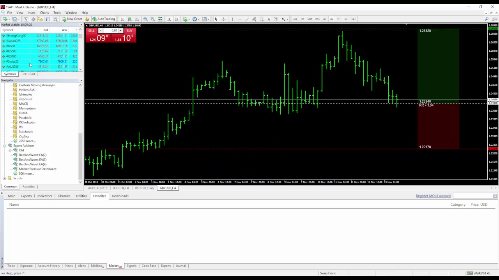This screenshot has height=280, width=499.
Task: Toggle the AutoTrading button
Action: point(103,19)
